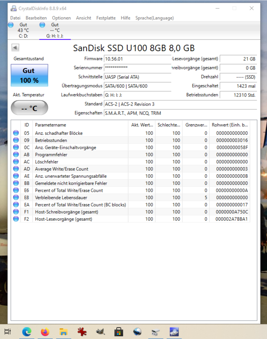Click the Lesevorgänge value 21 GB
267x339 pixels.
(x=238, y=59)
